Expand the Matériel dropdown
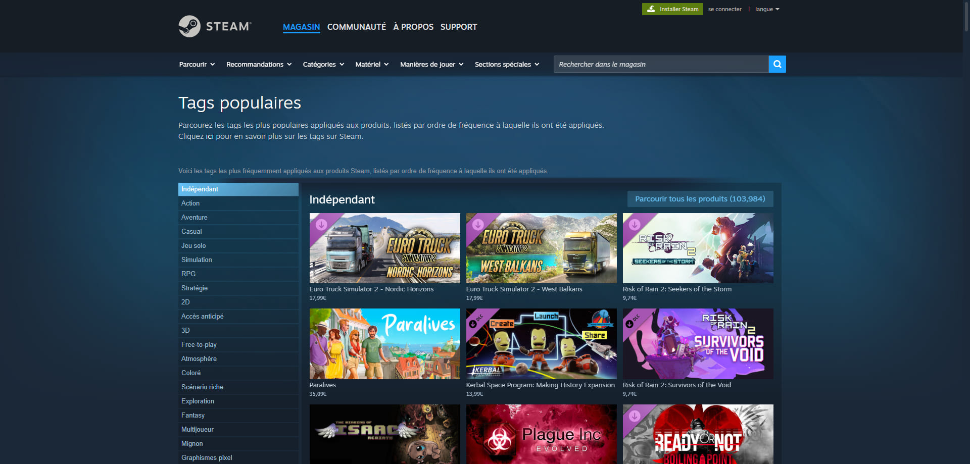The image size is (970, 464). tap(372, 64)
